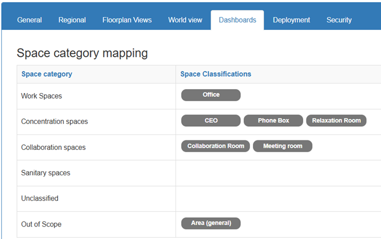Click the Meeting room tag

click(x=283, y=146)
